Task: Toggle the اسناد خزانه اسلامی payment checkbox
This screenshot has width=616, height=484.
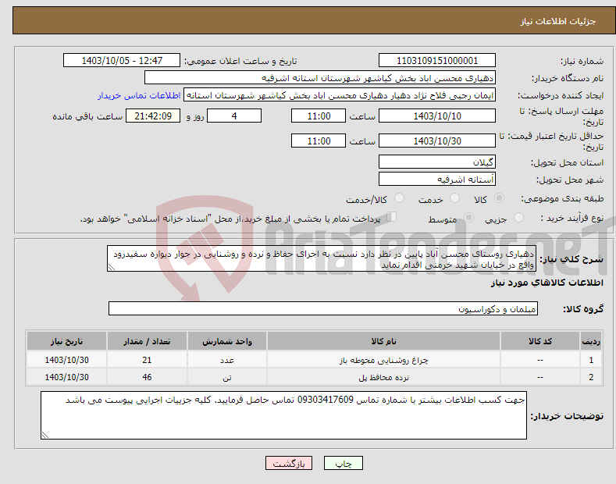Action: [391, 217]
